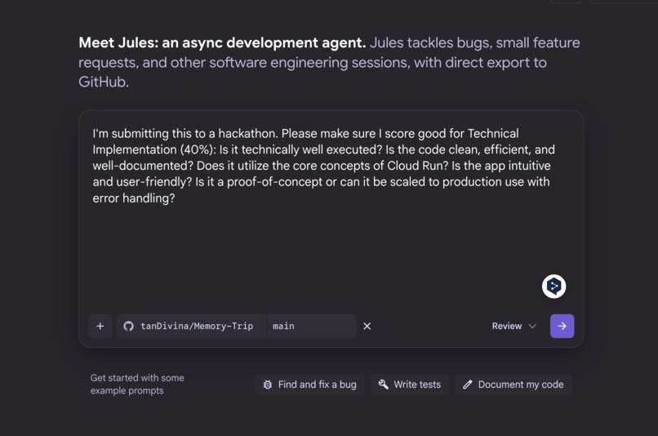The width and height of the screenshot is (658, 436).
Task: Select the tanDivina/Memory-Trip repository chip
Action: (x=191, y=326)
